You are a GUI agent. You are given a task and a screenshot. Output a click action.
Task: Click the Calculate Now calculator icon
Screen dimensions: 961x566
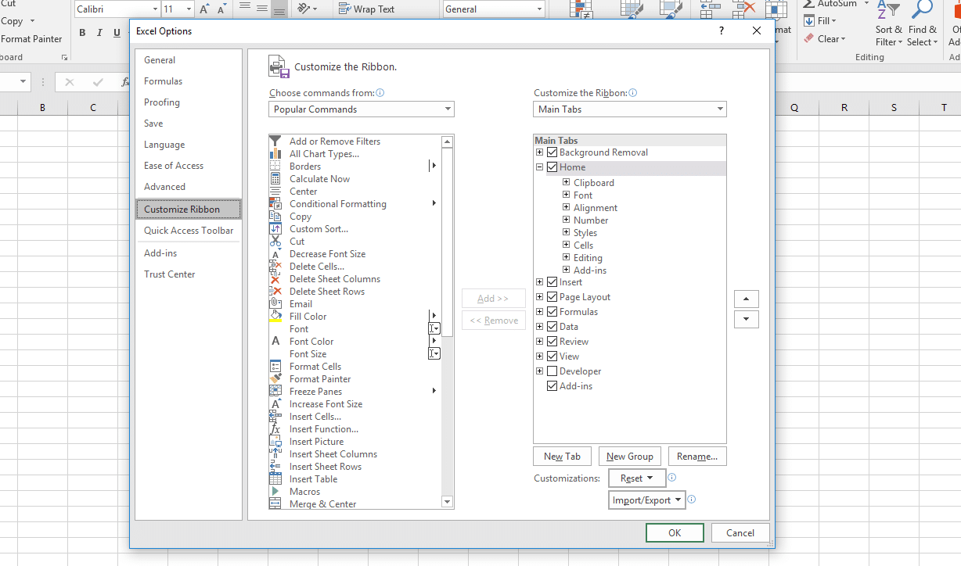click(275, 179)
